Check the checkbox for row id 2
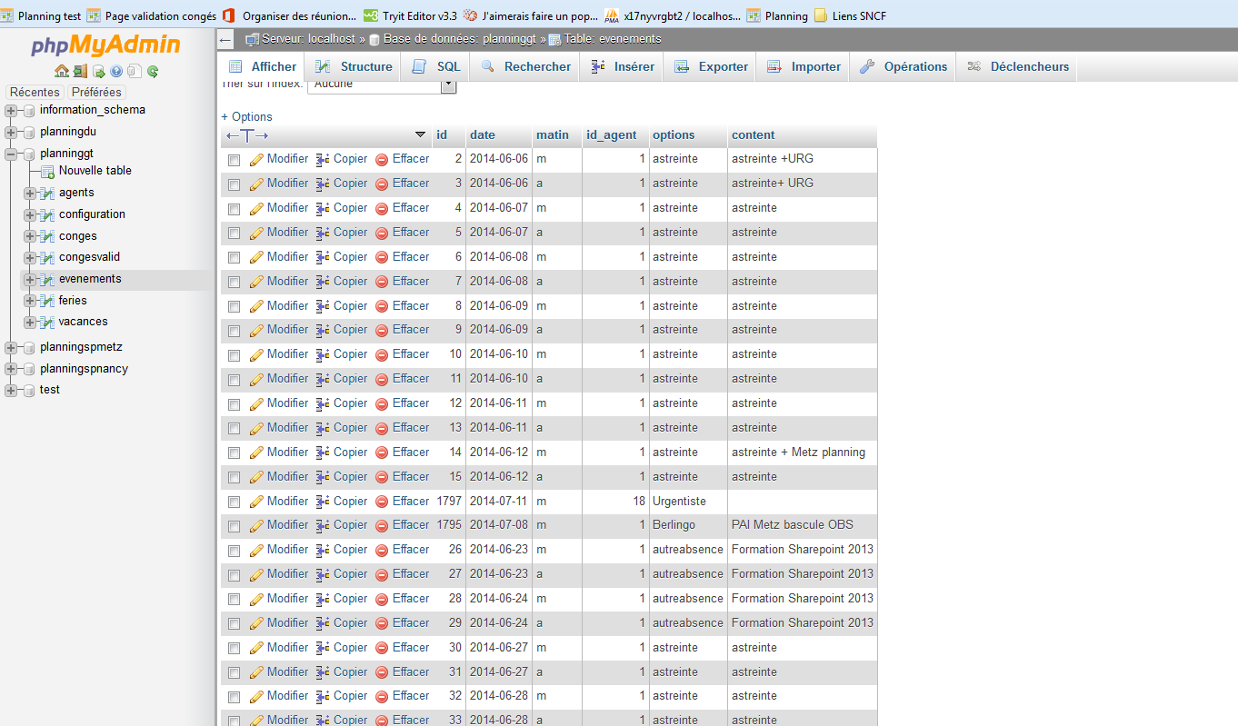Image resolution: width=1238 pixels, height=726 pixels. click(x=234, y=159)
